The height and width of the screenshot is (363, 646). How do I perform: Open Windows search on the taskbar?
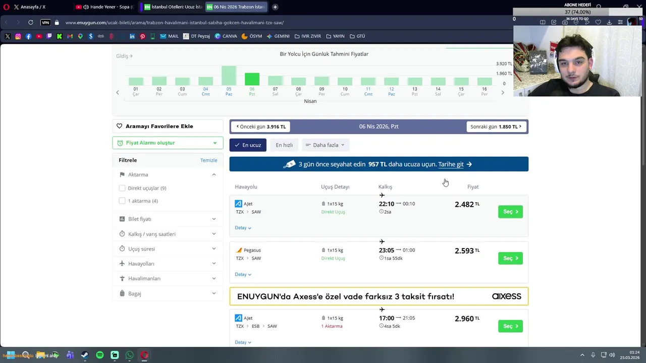tap(25, 355)
